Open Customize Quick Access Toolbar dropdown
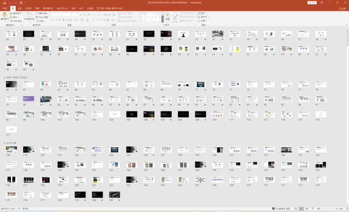Viewport: 349px width, 212px height. pyautogui.click(x=26, y=3)
